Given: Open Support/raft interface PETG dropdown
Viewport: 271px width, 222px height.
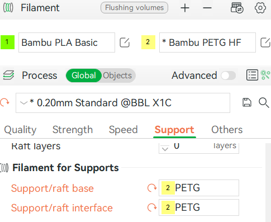Looking at the screenshot, I should point(199,207).
